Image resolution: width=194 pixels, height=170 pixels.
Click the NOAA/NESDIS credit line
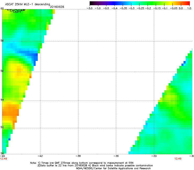pyautogui.click(x=113, y=168)
